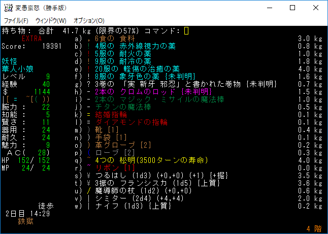Click the つるはし digging tool icon
328x234 pixels.
pos(89,176)
